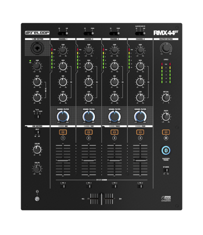Click the Channel 3 Sound Filter knob
The image size is (203, 235).
114,117
